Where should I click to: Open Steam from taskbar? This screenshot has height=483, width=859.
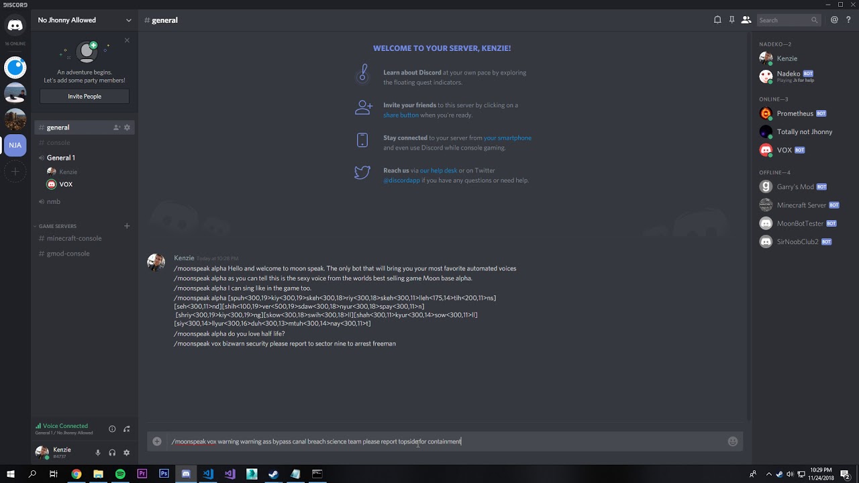pyautogui.click(x=273, y=474)
